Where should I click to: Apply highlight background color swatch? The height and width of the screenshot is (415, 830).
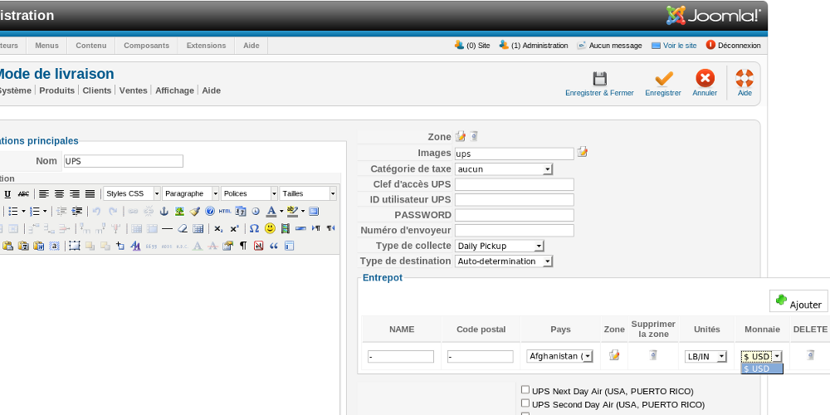(292, 211)
